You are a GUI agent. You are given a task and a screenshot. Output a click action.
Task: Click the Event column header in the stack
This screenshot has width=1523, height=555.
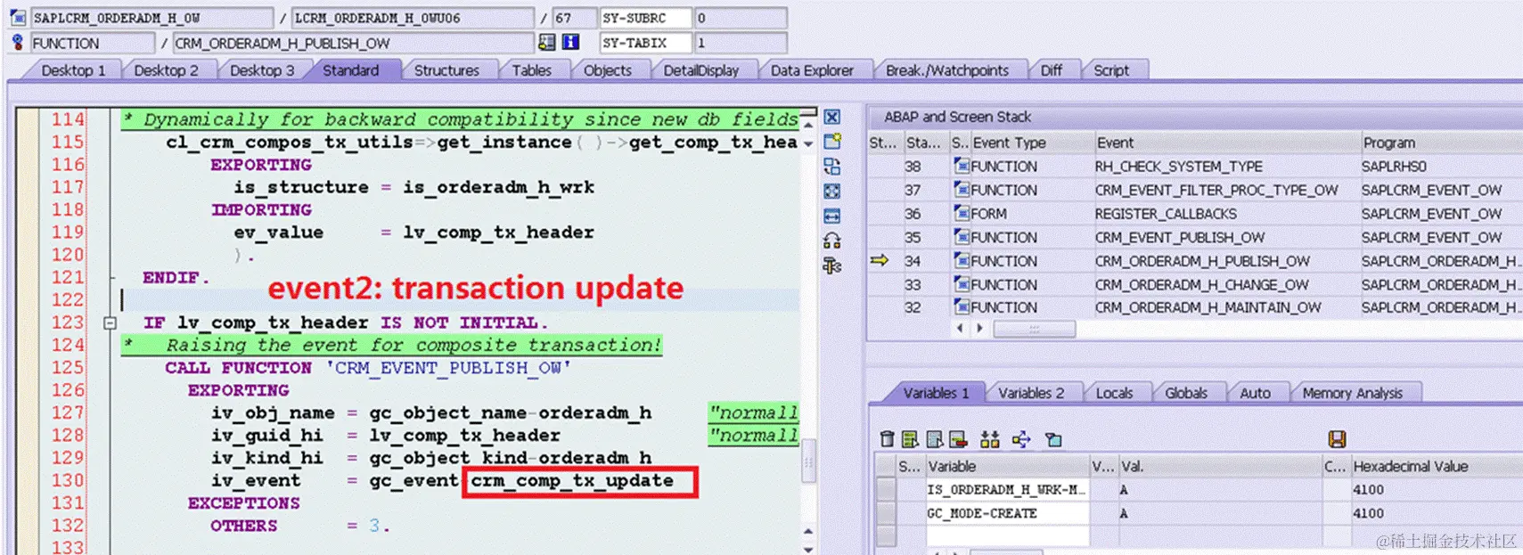click(1226, 143)
